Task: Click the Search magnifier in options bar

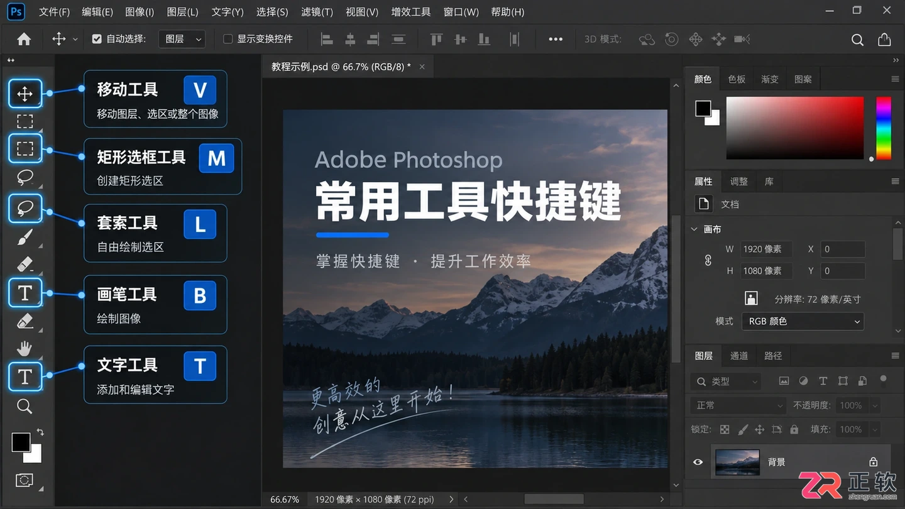Action: point(857,40)
